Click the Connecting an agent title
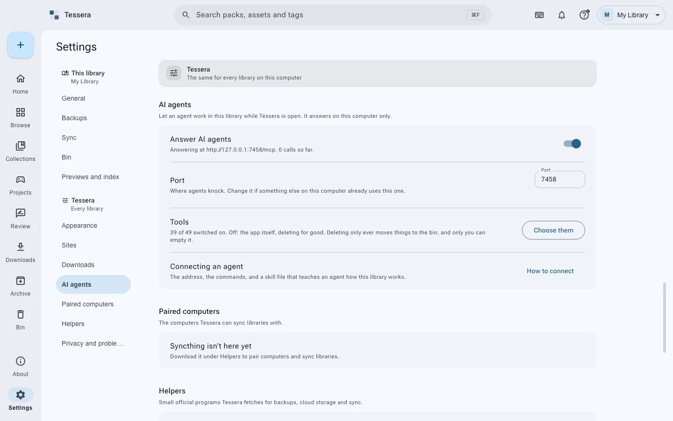 pyautogui.click(x=207, y=267)
